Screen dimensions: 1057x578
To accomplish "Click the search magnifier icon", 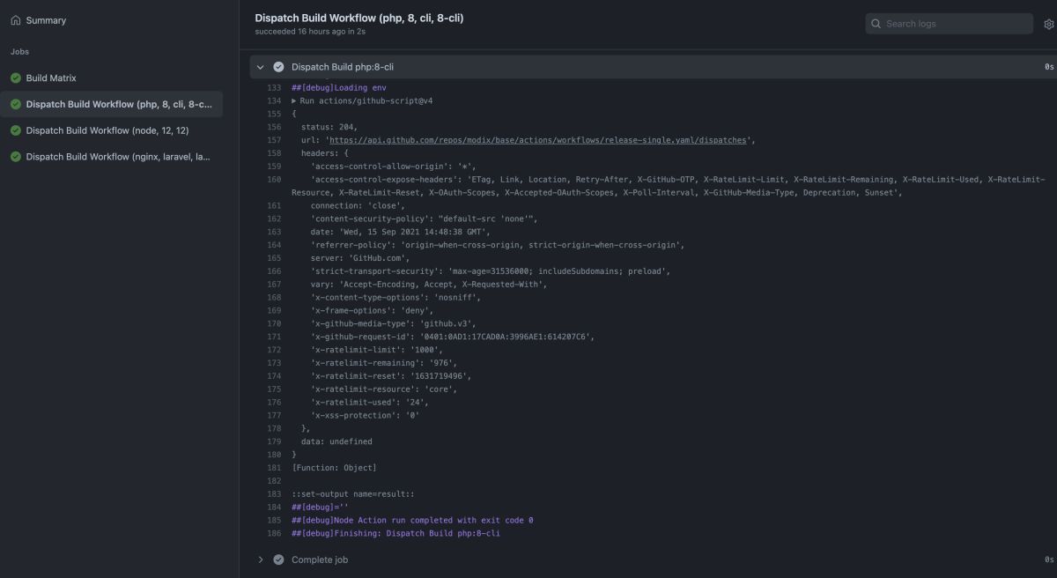I will (x=876, y=24).
